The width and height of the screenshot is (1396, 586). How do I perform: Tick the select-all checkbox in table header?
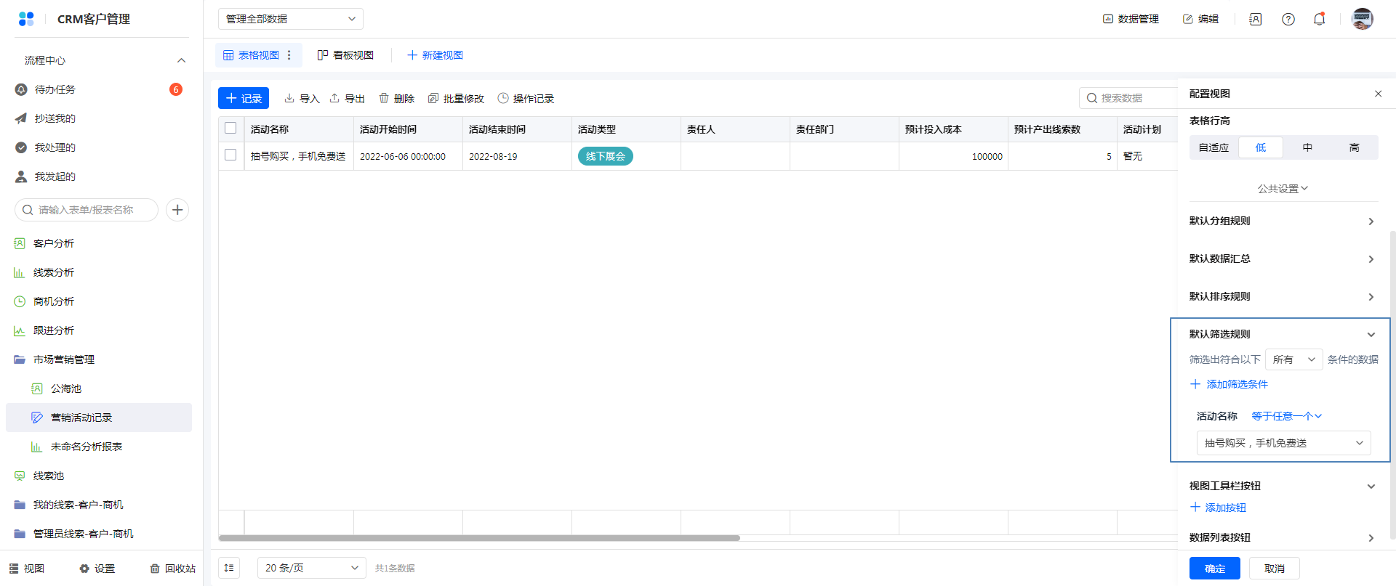230,129
